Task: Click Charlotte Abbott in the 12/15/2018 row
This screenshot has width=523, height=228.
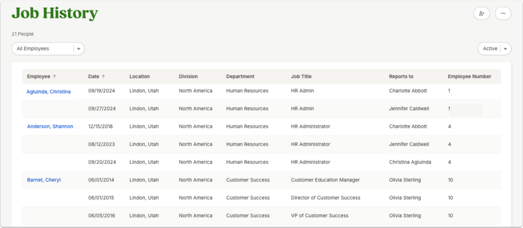Action: [x=408, y=126]
